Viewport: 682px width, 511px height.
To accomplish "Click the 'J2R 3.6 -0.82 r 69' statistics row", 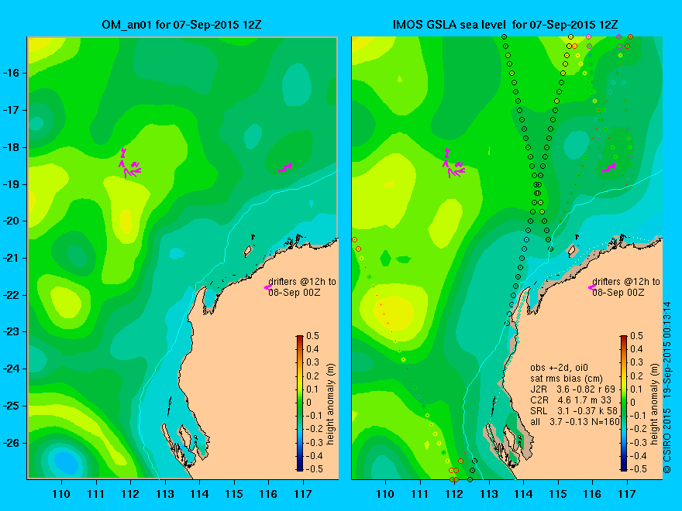I will (x=573, y=389).
